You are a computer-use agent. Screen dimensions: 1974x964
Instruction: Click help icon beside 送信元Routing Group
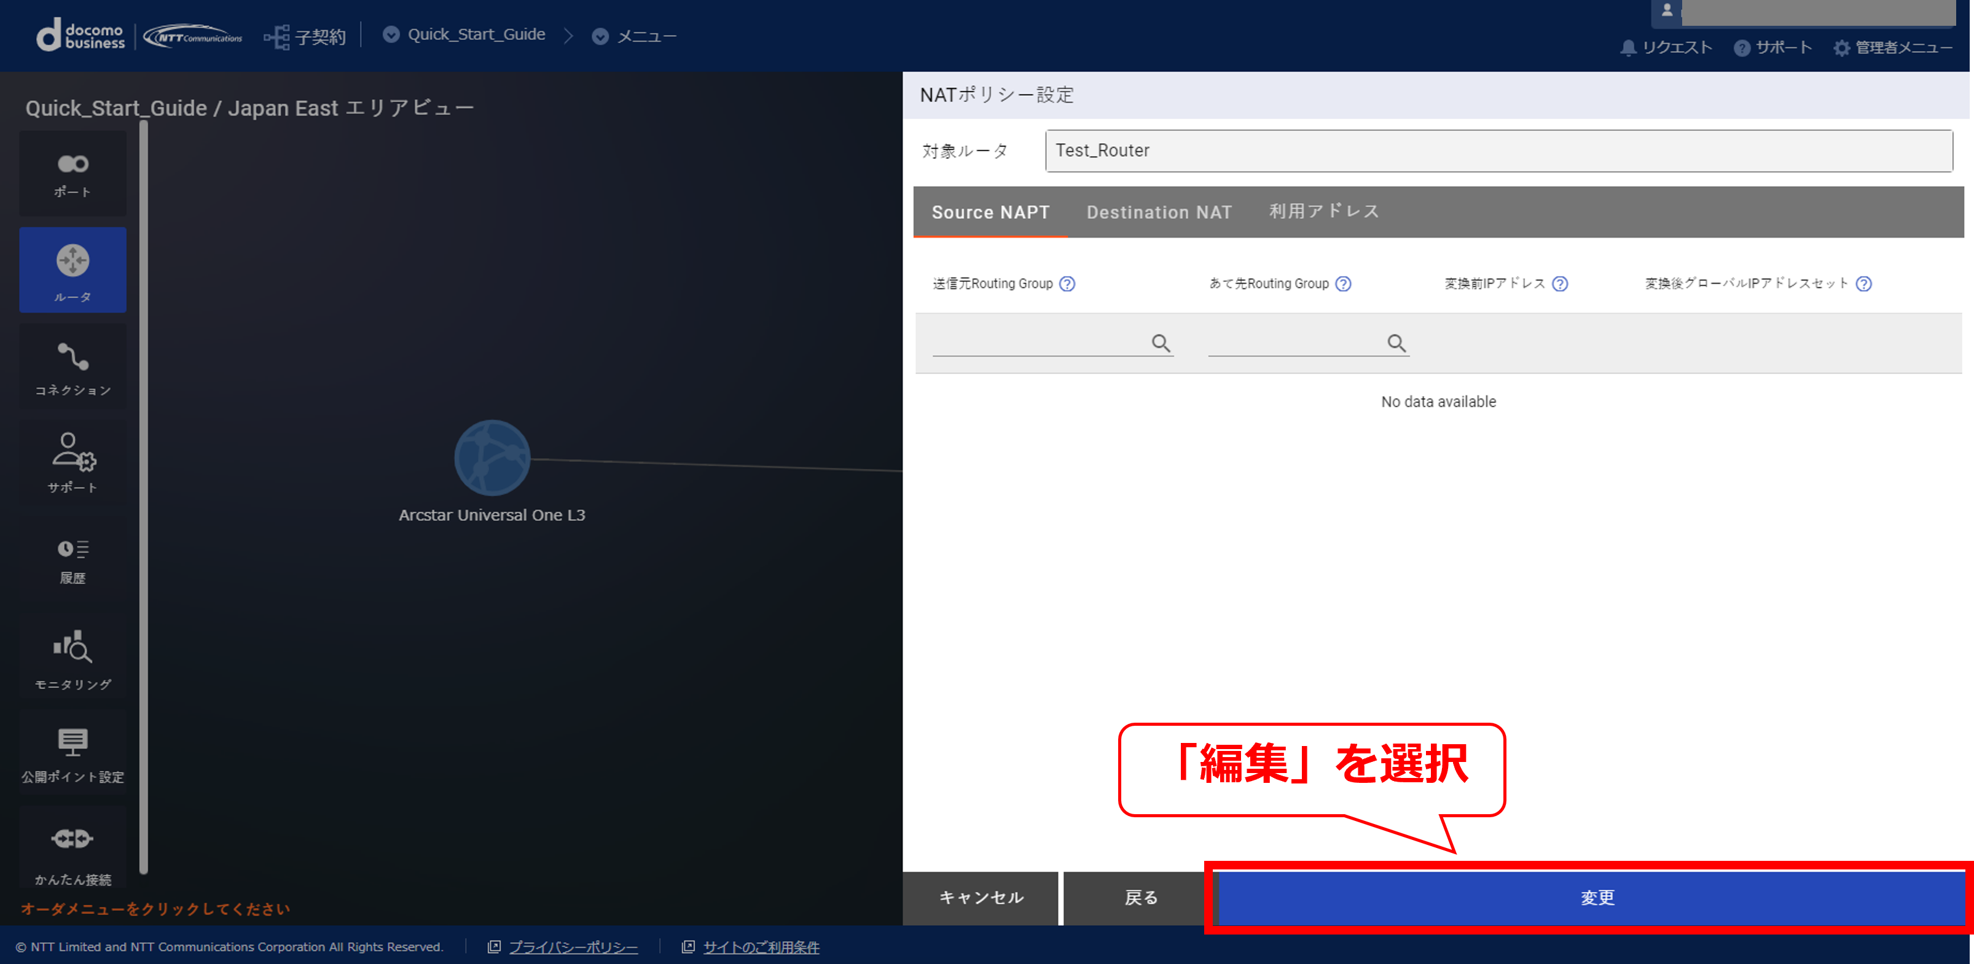1067,284
